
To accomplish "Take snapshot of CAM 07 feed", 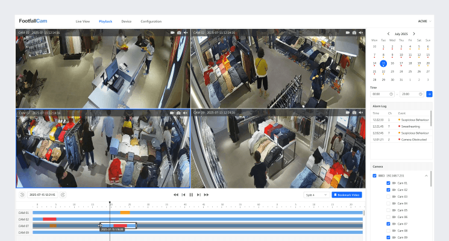I will [x=178, y=113].
